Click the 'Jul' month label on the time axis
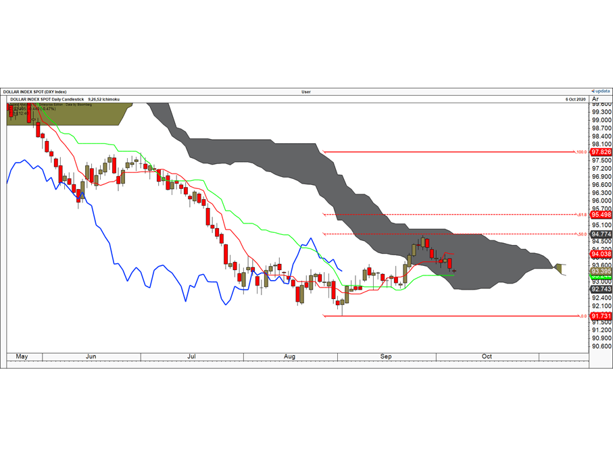Screen dimensions: 613x459 point(191,356)
